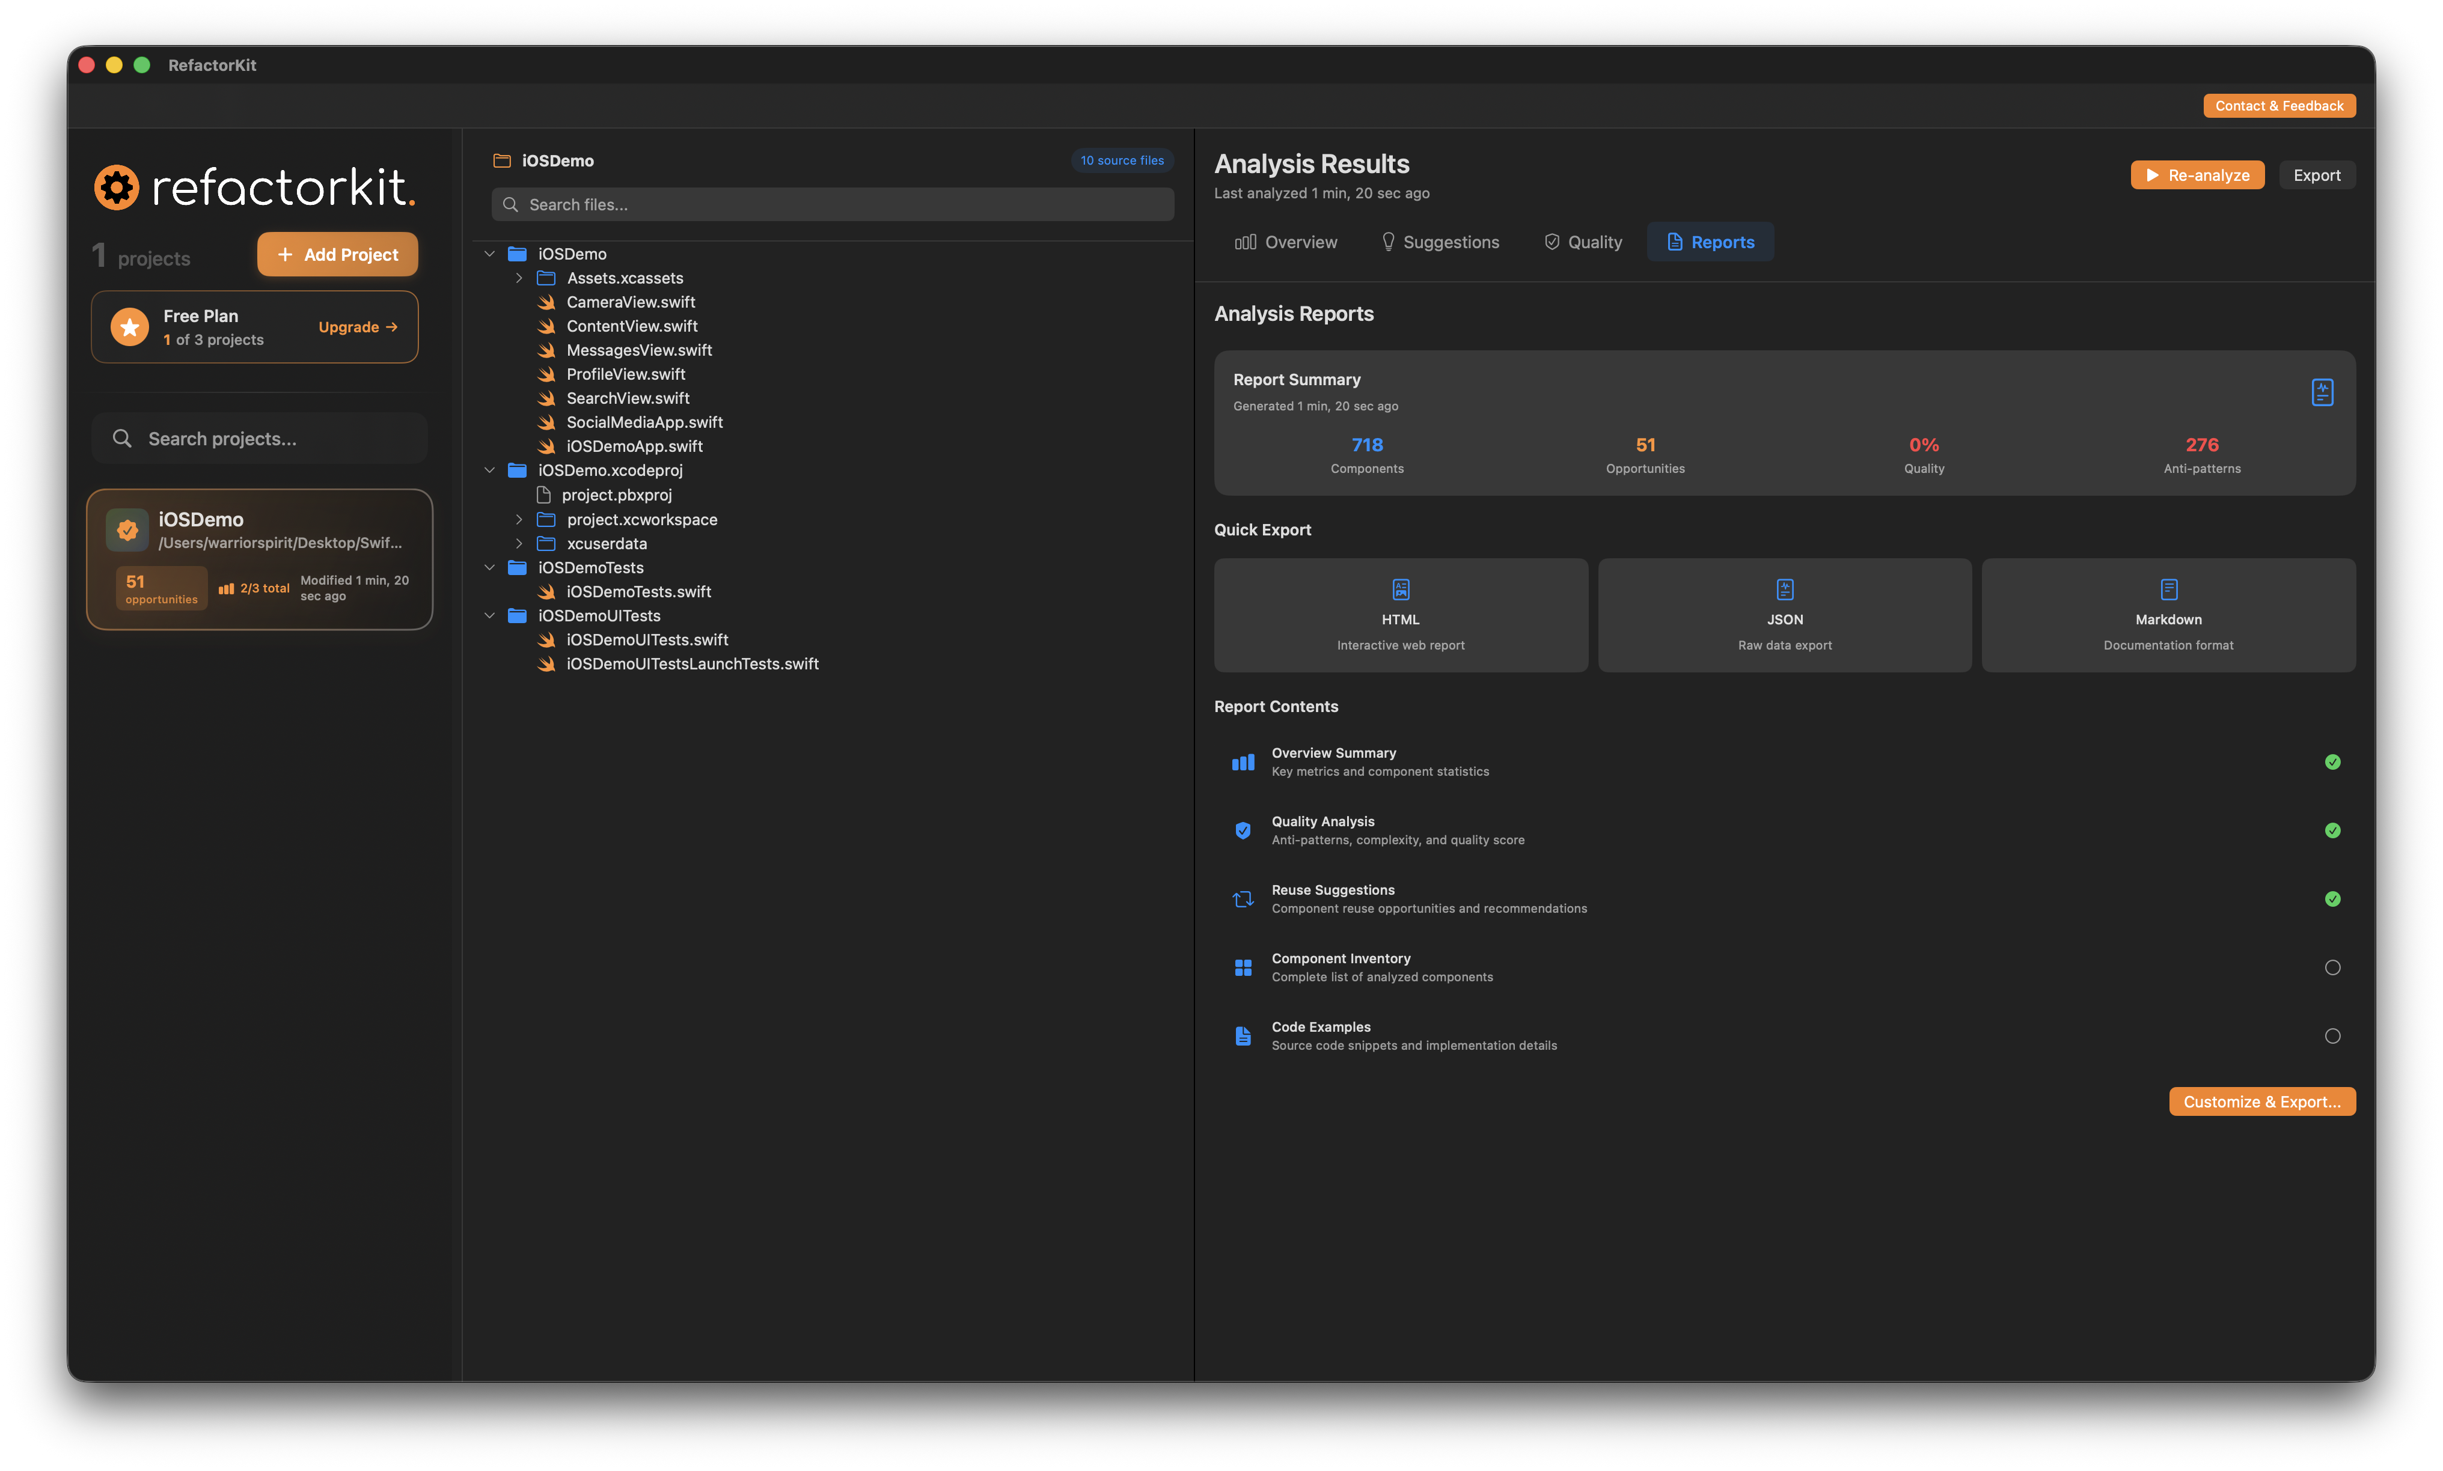Viewport: 2443px width, 1471px height.
Task: Collapse the iOSDemo.xcodeproj chevron
Action: [x=490, y=471]
